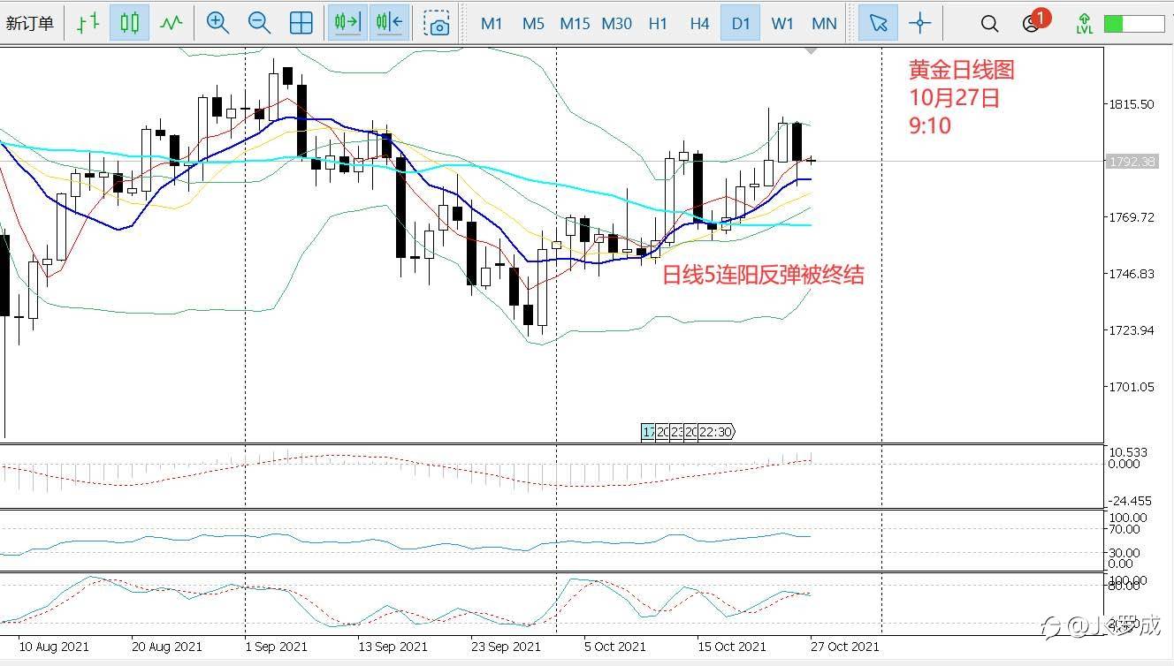Select the H1 timeframe
The height and width of the screenshot is (666, 1174).
(658, 24)
